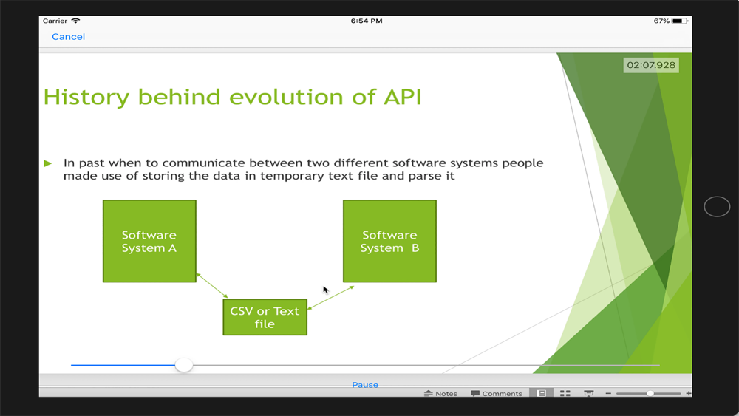This screenshot has height=416, width=739.
Task: Select the Software System B box
Action: (x=389, y=241)
